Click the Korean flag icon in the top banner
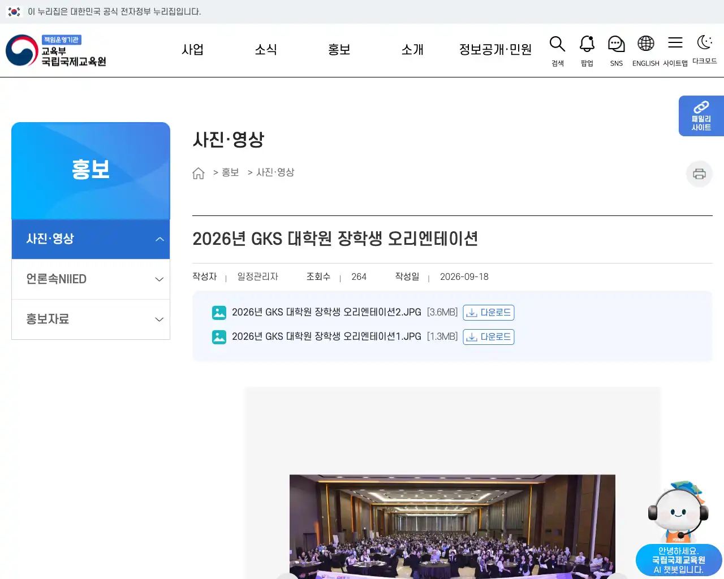This screenshot has height=579, width=724. pyautogui.click(x=14, y=11)
